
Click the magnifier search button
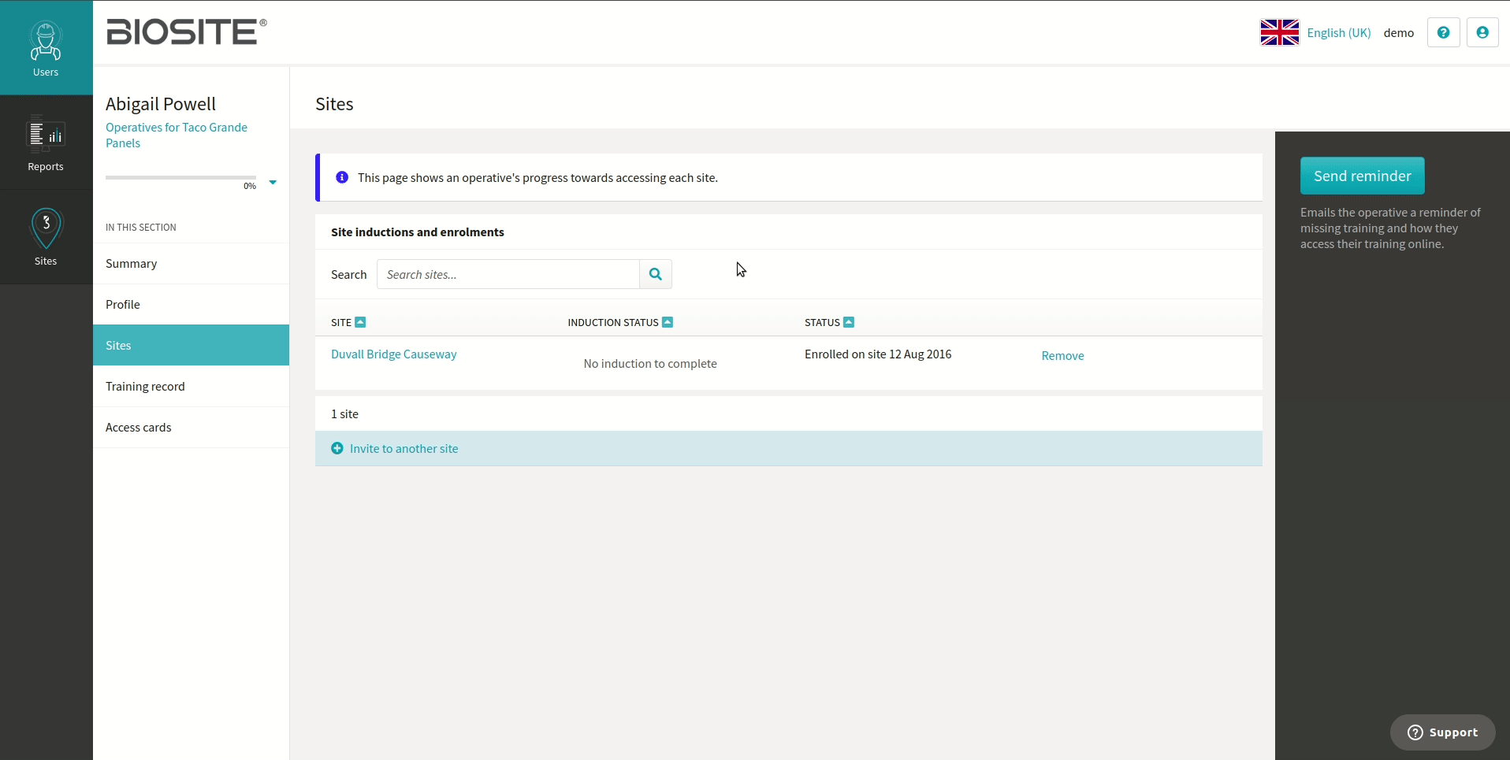655,274
